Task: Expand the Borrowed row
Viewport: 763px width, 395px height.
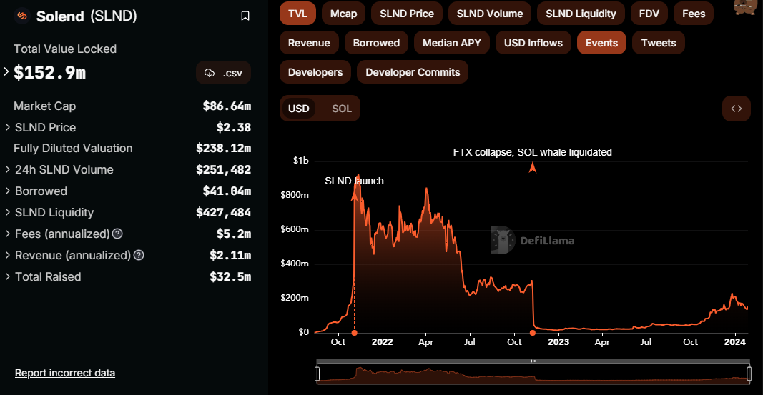Action: (x=8, y=191)
